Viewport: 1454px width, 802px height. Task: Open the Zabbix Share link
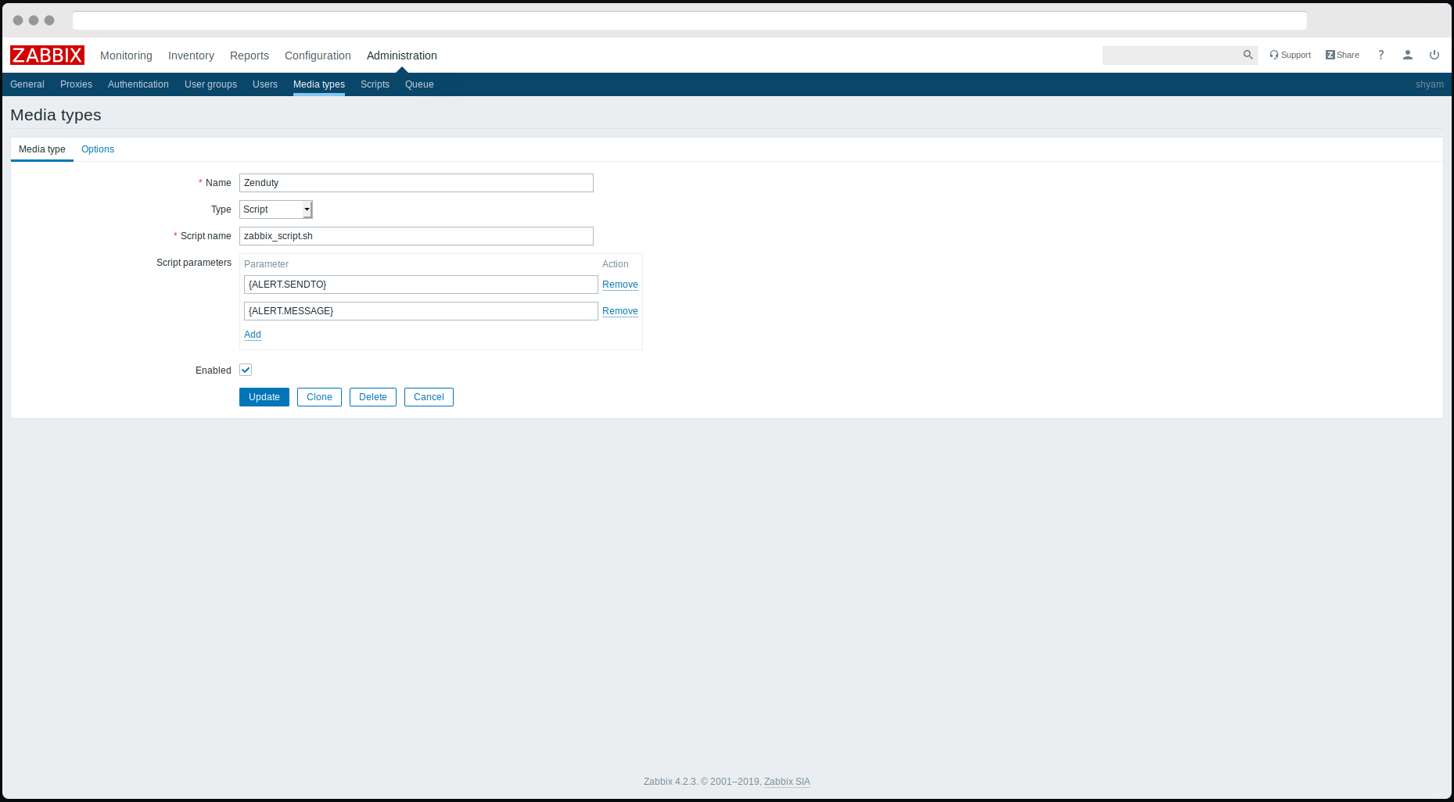pos(1342,55)
